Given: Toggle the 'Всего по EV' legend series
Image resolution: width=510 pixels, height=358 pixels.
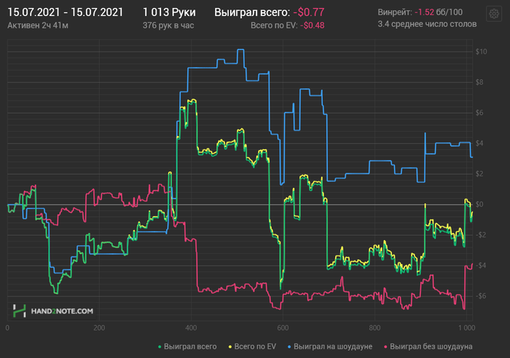Looking at the screenshot, I should (x=252, y=346).
